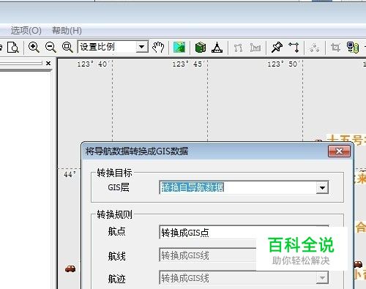Expand the 航迹 dropdown arrow
The height and width of the screenshot is (289, 366).
point(322,278)
